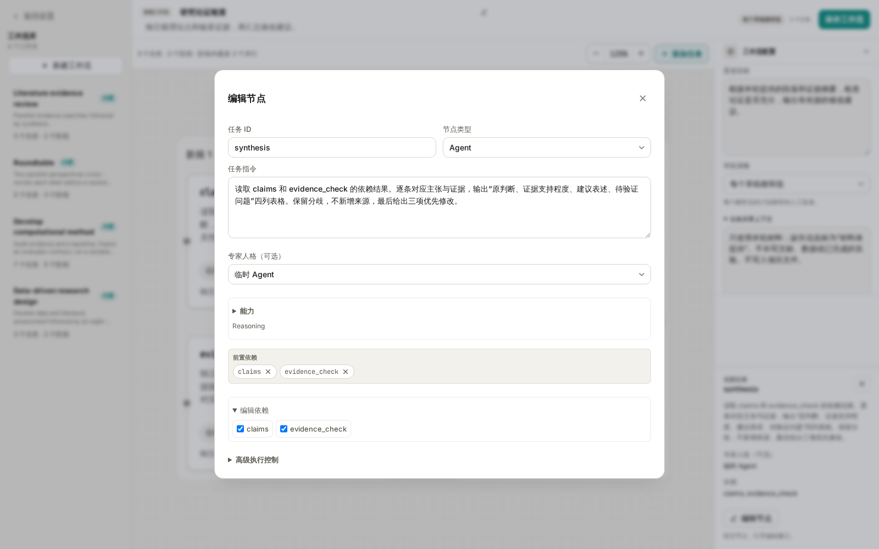Image resolution: width=879 pixels, height=549 pixels.
Task: Open the 节点类型 Agent dropdown
Action: pyautogui.click(x=547, y=148)
